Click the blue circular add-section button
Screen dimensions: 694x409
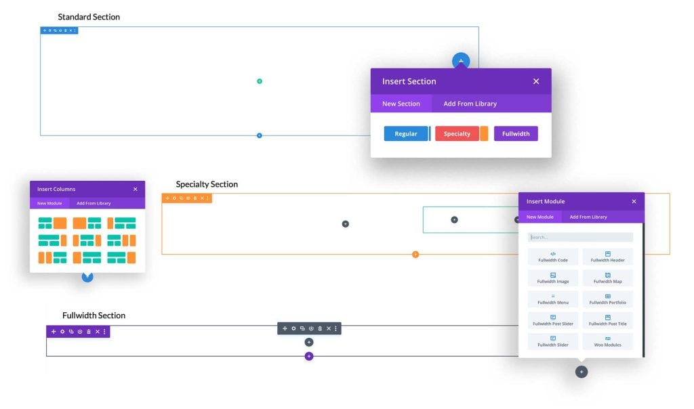pos(460,61)
